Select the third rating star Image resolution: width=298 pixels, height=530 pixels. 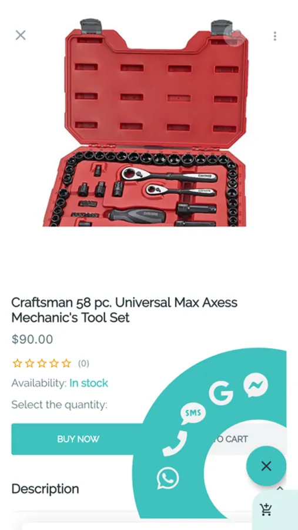(x=42, y=363)
